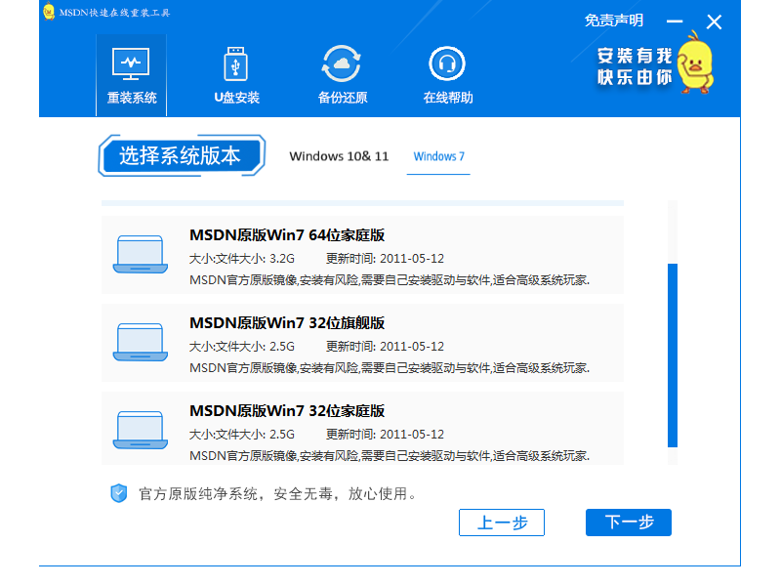Click the 上一步 (Back) button
The image size is (781, 586).
(x=502, y=523)
